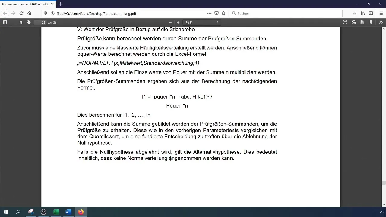Zoom in the PDF with plus button
Screen dimensions: 386x217
[x=178, y=22]
